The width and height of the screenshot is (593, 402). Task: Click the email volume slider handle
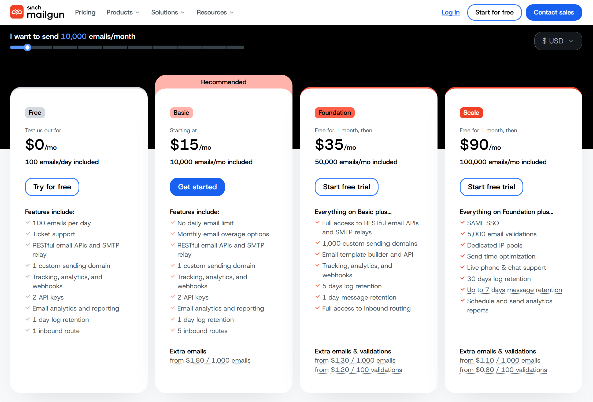[x=27, y=47]
